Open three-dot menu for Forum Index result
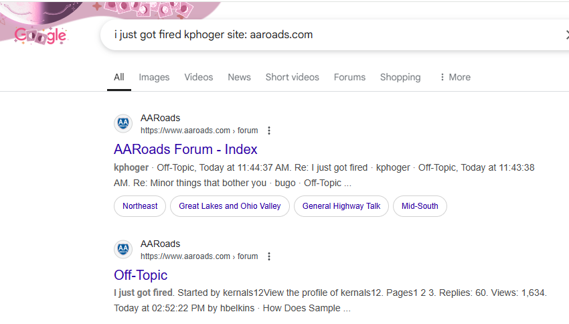Screen dimensions: 569x324 pyautogui.click(x=269, y=131)
